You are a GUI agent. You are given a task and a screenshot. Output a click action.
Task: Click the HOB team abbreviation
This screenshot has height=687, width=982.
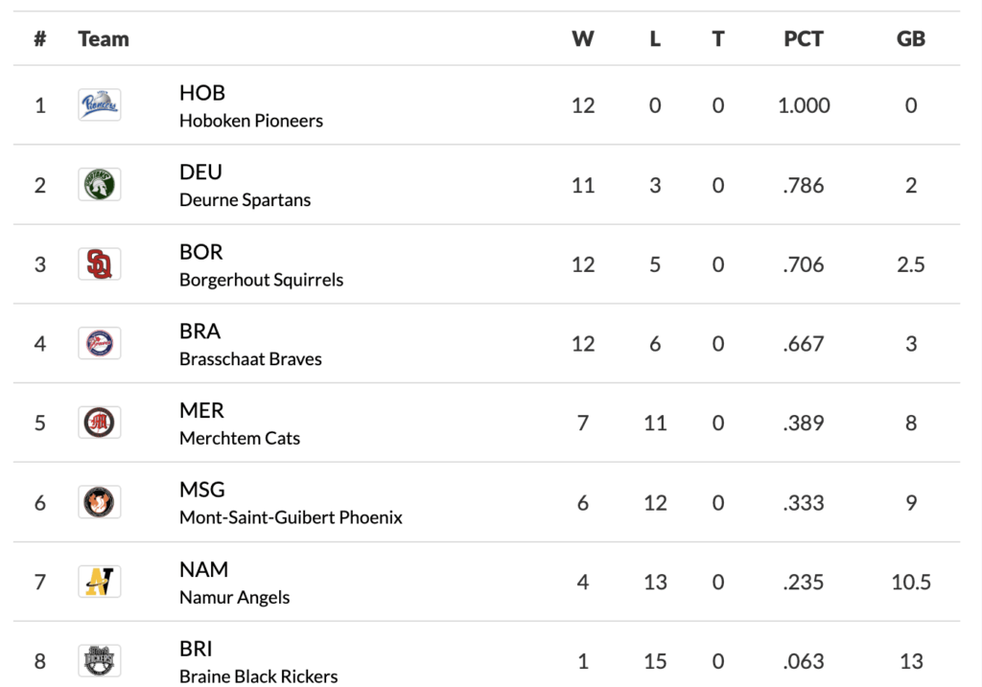click(x=201, y=93)
